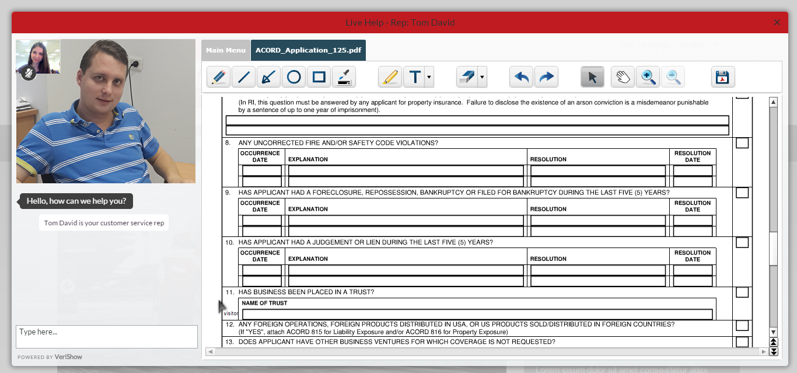Switch to the Main Menu tab
The height and width of the screenshot is (373, 797).
click(x=226, y=50)
